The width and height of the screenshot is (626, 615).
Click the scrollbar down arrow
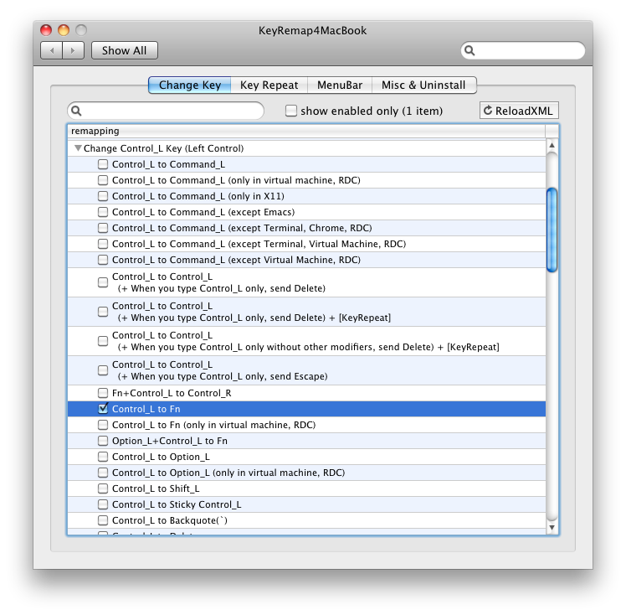point(552,527)
